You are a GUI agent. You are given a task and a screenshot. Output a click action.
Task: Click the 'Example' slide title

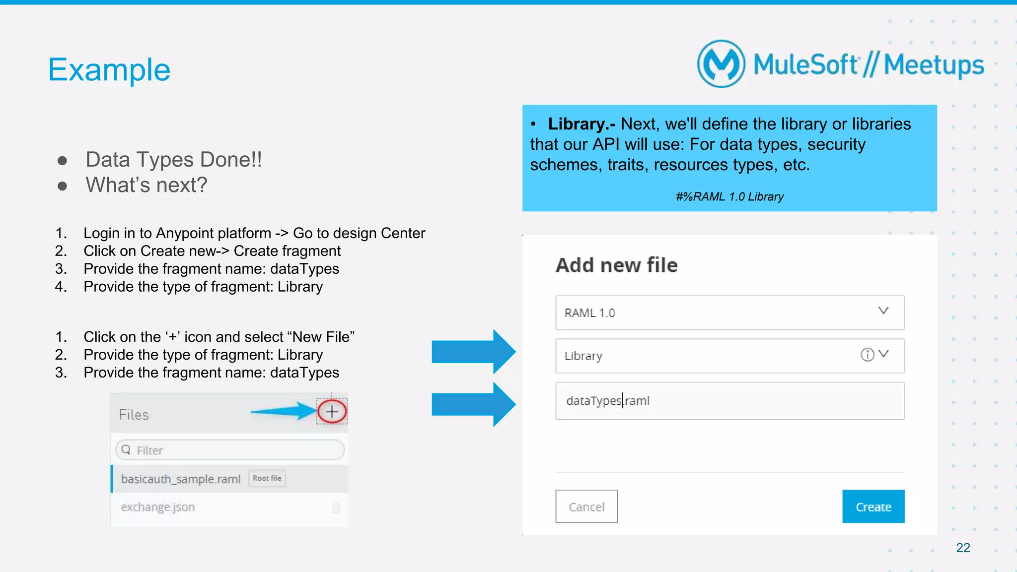(x=109, y=69)
